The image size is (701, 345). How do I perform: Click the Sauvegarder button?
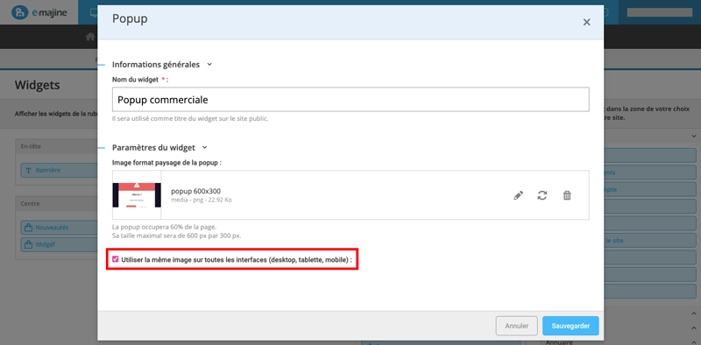(570, 326)
